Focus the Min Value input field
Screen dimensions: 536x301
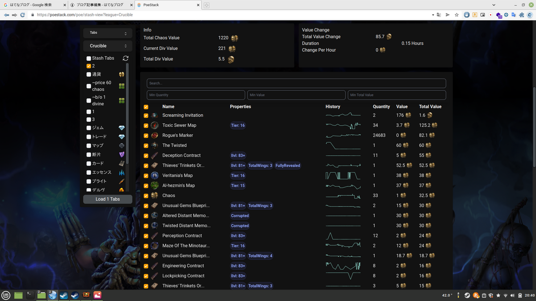[x=297, y=95]
